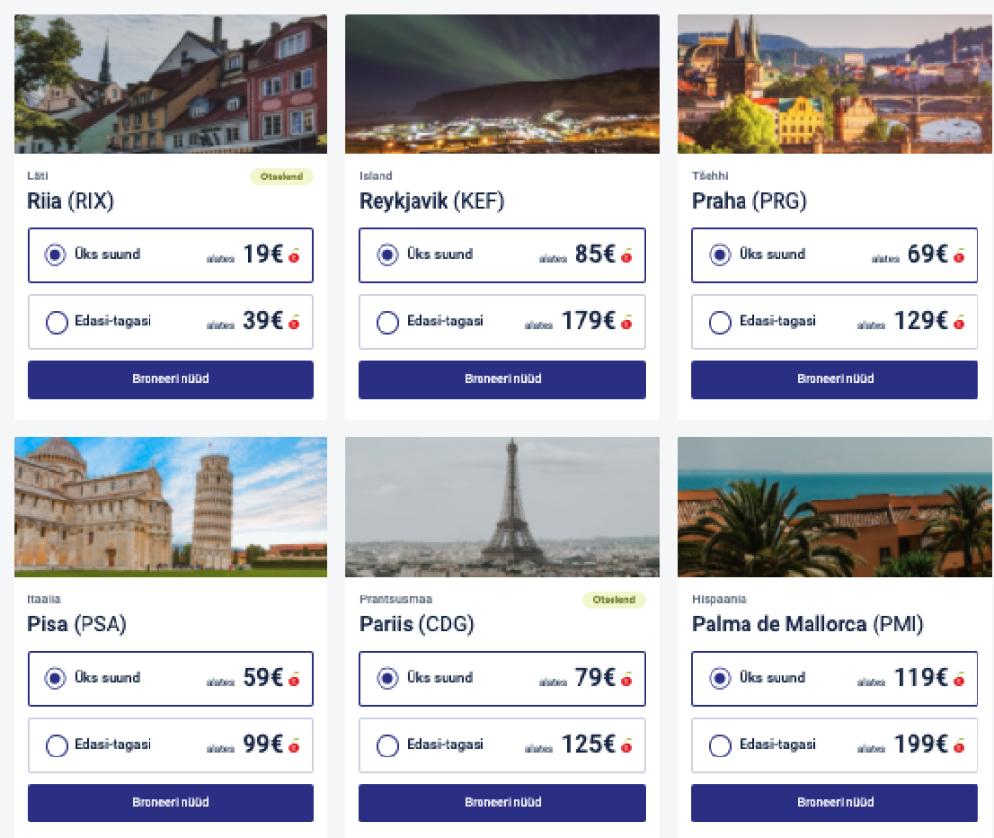The height and width of the screenshot is (838, 994).
Task: Open the Reykjavik northern lights photo
Action: coord(502,83)
